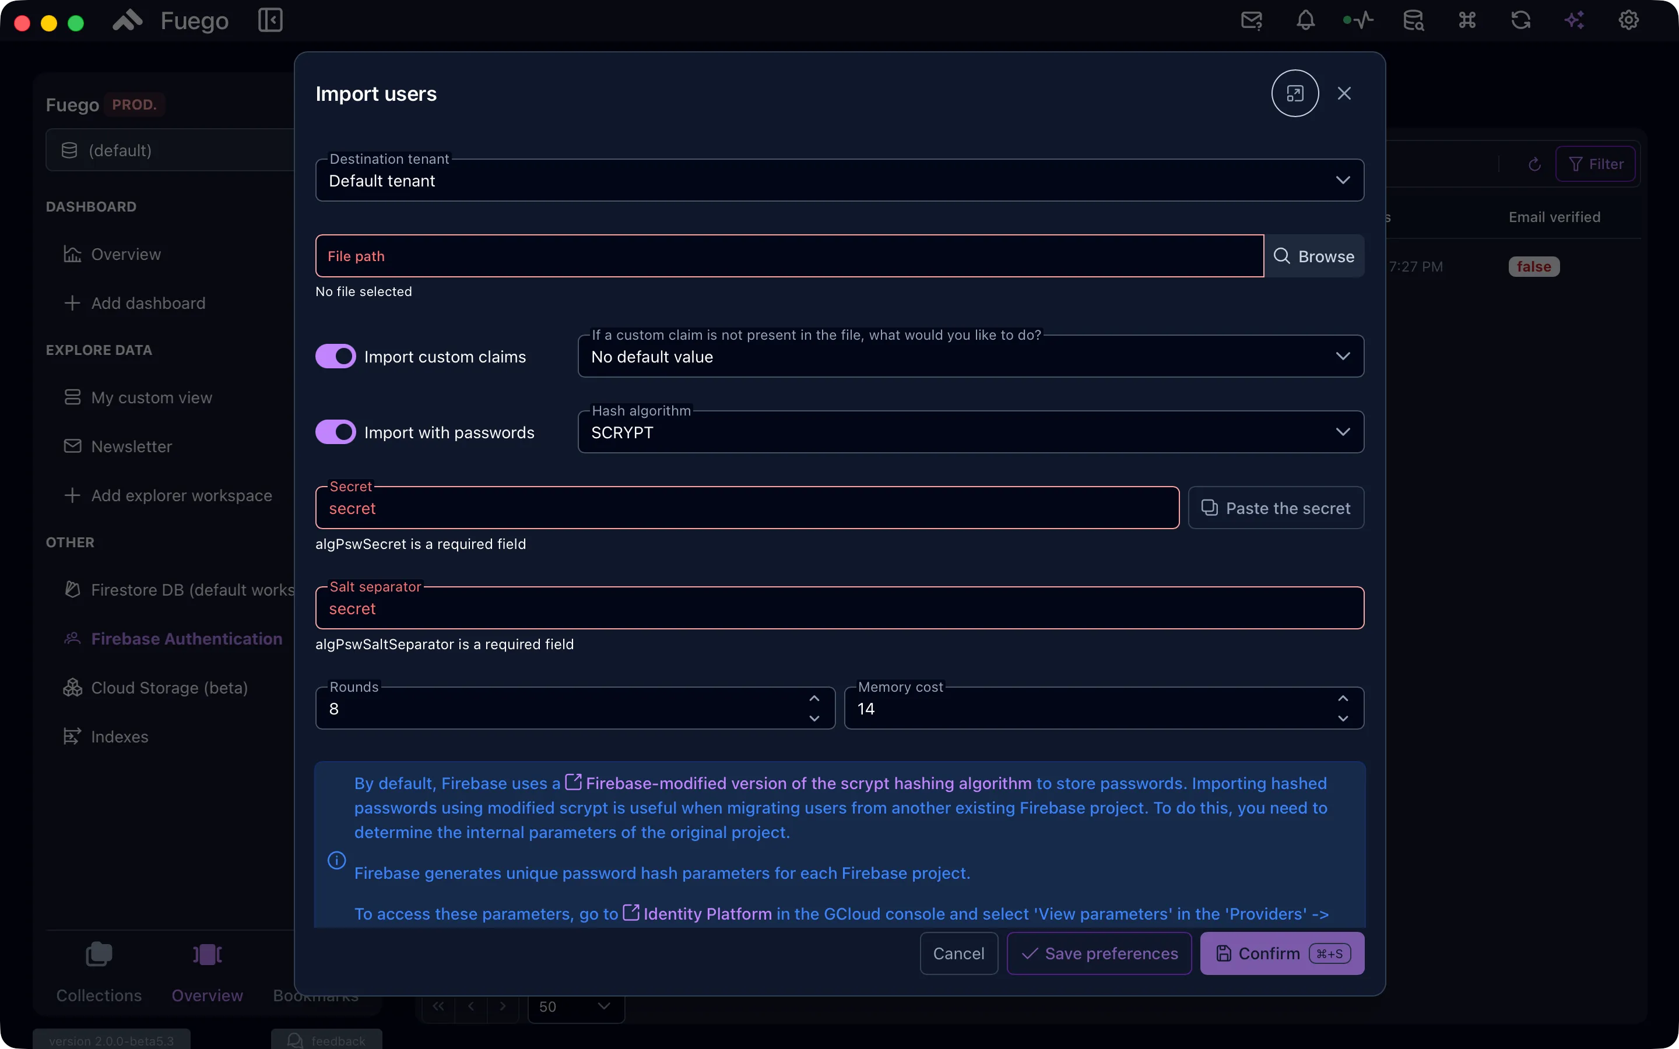Decrease Memory cost with down arrow

(1343, 719)
